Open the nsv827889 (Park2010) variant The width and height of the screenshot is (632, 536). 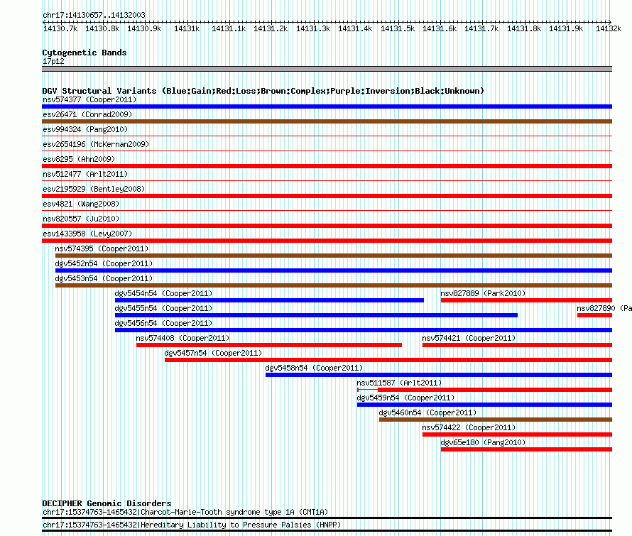[483, 293]
